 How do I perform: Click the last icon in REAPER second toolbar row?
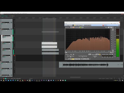[12, 17]
